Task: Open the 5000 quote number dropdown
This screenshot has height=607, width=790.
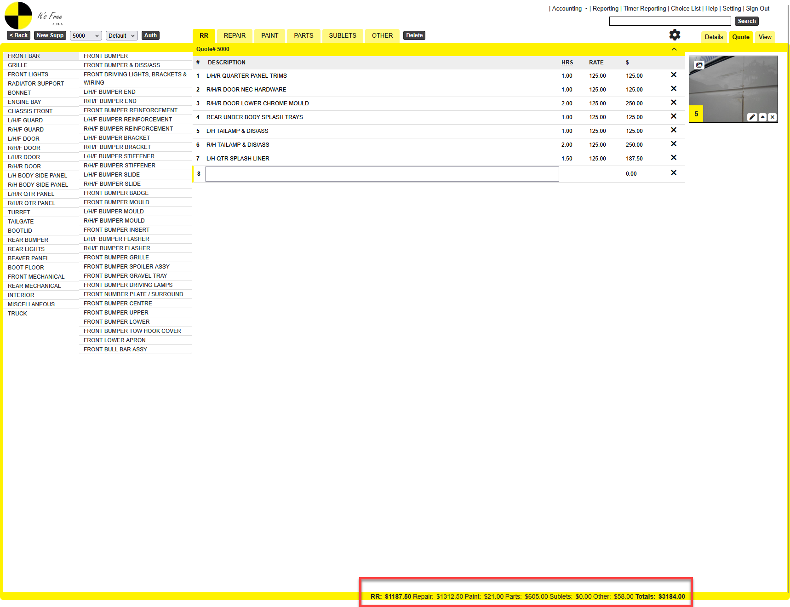Action: 86,36
